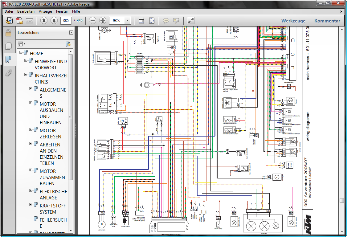Viewport: 347px width, 237px height.
Task: Expand the HINWEISE UND VORWORT bookmark
Action: (x=26, y=60)
